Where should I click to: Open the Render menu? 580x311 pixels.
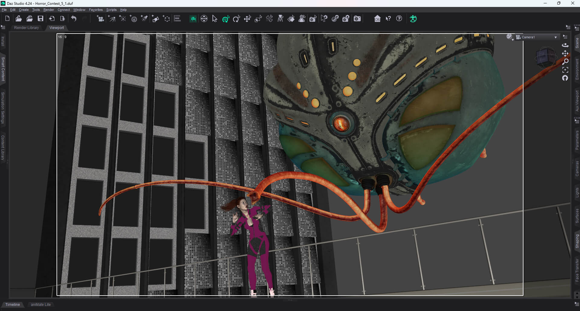(x=49, y=10)
